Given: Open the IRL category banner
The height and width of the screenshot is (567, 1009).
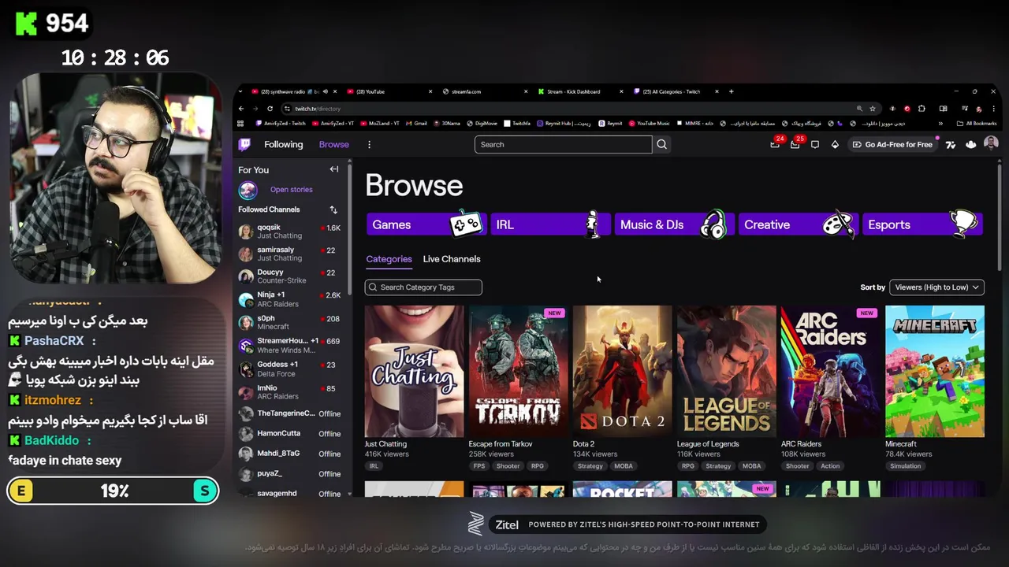Looking at the screenshot, I should pyautogui.click(x=550, y=224).
